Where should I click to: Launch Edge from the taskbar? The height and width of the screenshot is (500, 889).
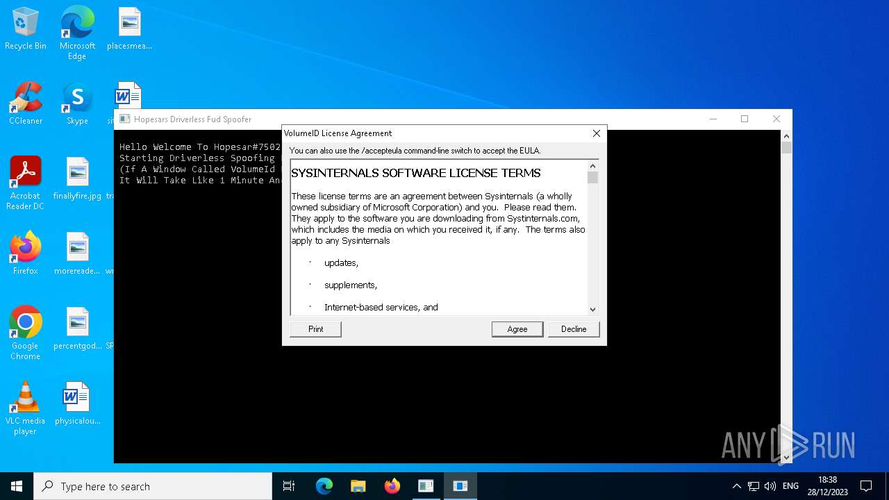tap(324, 486)
